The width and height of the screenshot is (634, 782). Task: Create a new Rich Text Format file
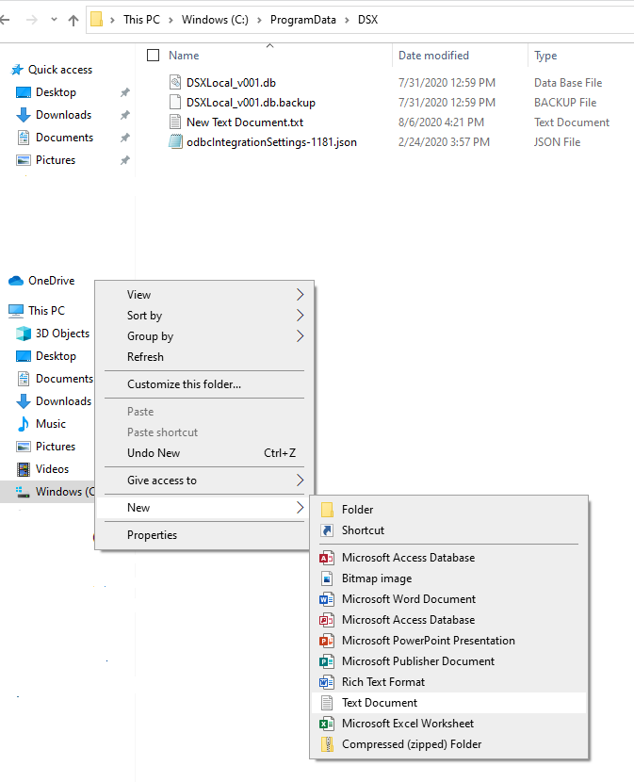pyautogui.click(x=449, y=682)
